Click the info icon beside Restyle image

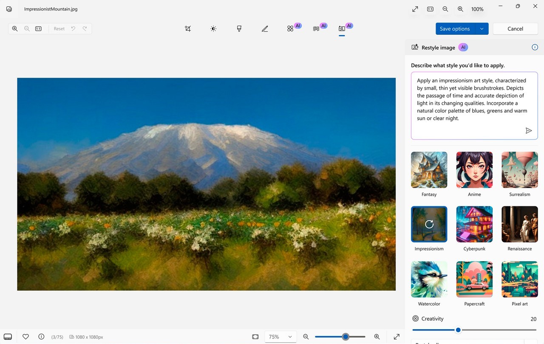click(x=535, y=47)
